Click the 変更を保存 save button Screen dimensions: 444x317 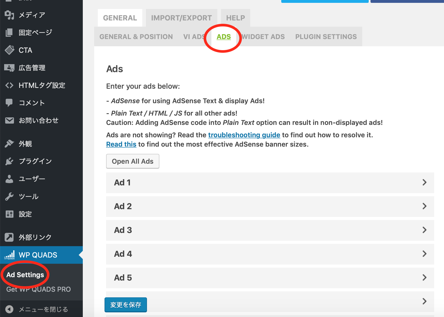point(126,305)
